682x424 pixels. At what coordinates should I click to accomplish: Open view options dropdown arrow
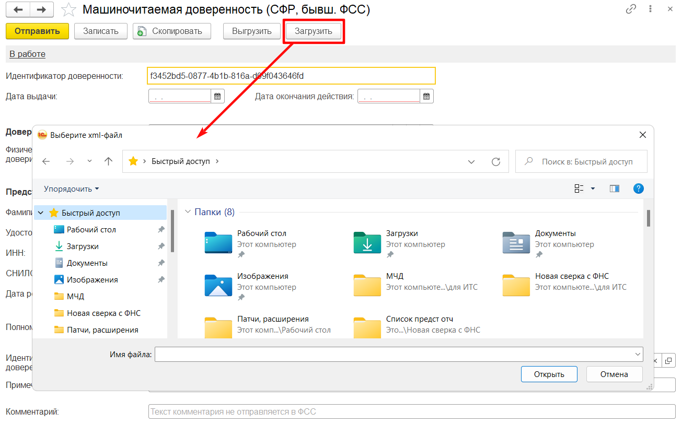coord(593,189)
